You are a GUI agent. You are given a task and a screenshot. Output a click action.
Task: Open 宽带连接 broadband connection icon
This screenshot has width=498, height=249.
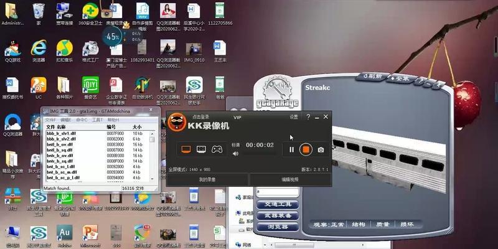[65, 14]
